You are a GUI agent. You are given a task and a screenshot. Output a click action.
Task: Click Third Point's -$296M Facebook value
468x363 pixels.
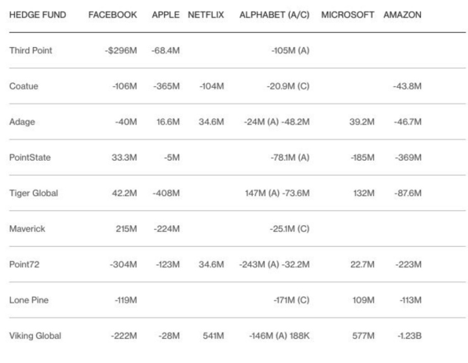121,50
